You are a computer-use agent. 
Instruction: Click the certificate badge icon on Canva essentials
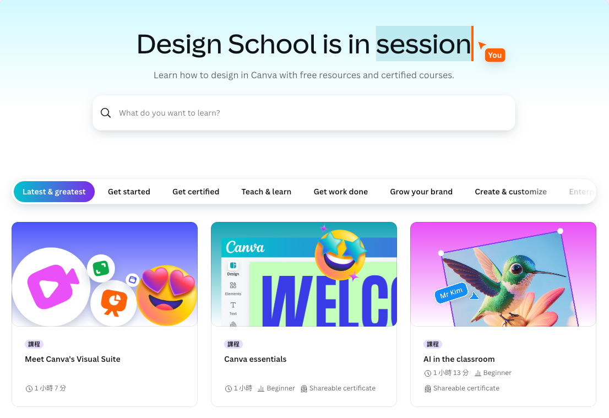click(x=304, y=388)
